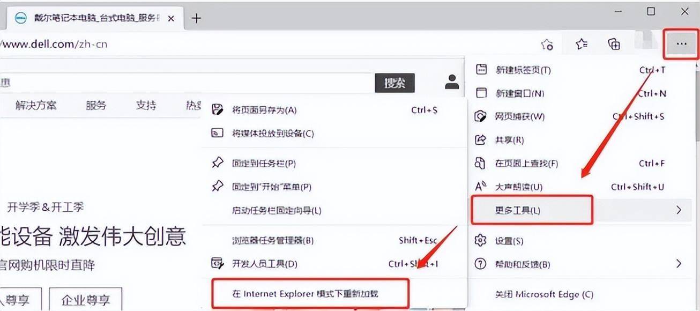Viewport: 700px width, 311px height.
Task: Click the Dell favicon on the browser tab
Action: click(x=20, y=18)
